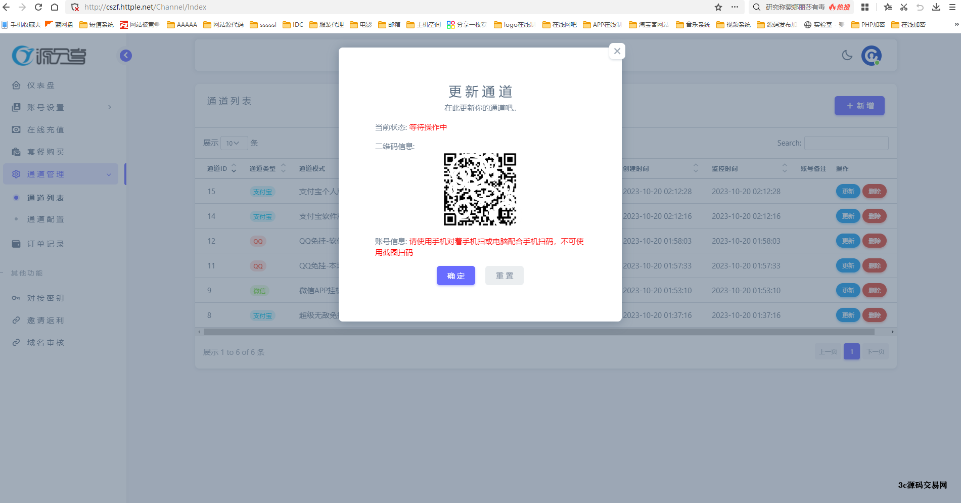Click the key icon beside 对接密钥
This screenshot has width=961, height=503.
coord(16,298)
